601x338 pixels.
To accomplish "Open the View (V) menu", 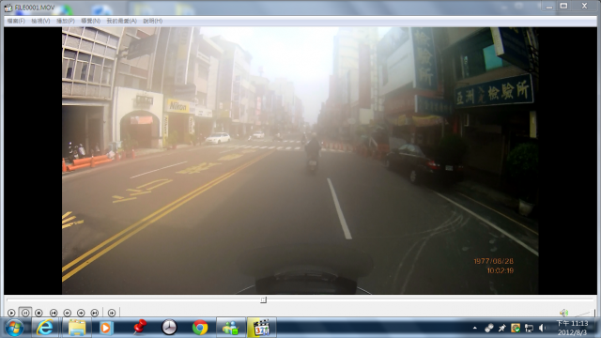I will (40, 21).
